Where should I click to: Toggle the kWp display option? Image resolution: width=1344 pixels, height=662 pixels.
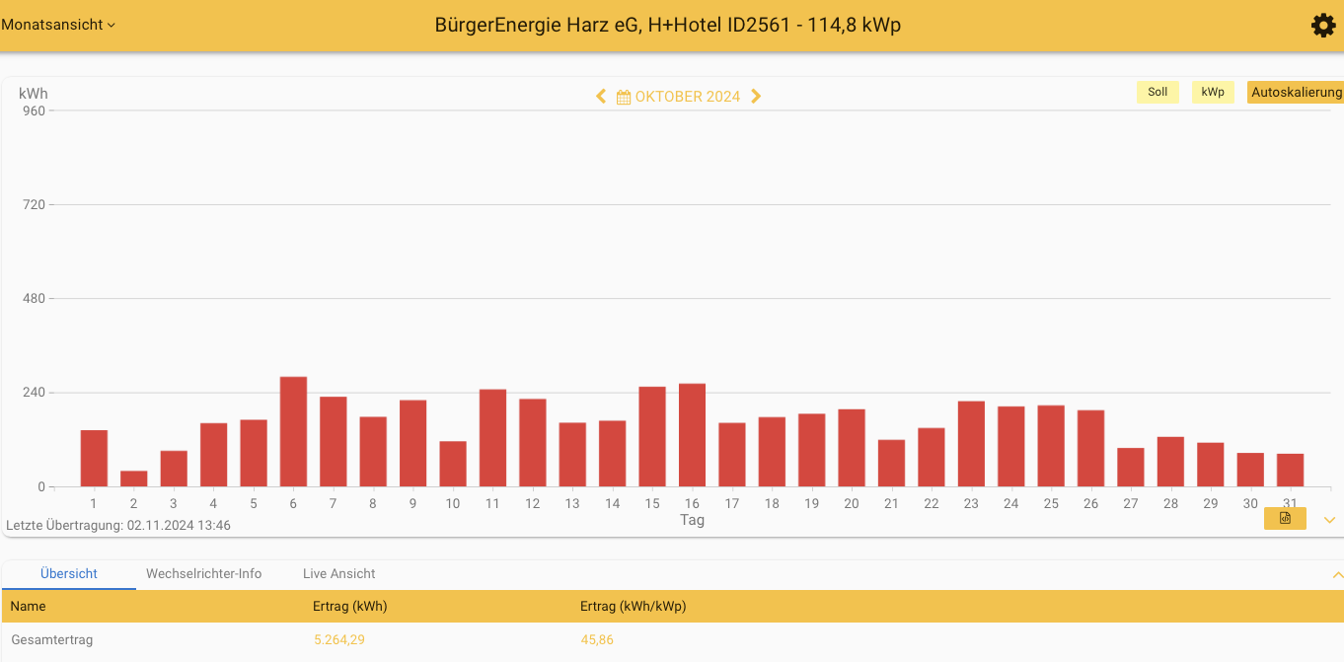point(1213,91)
